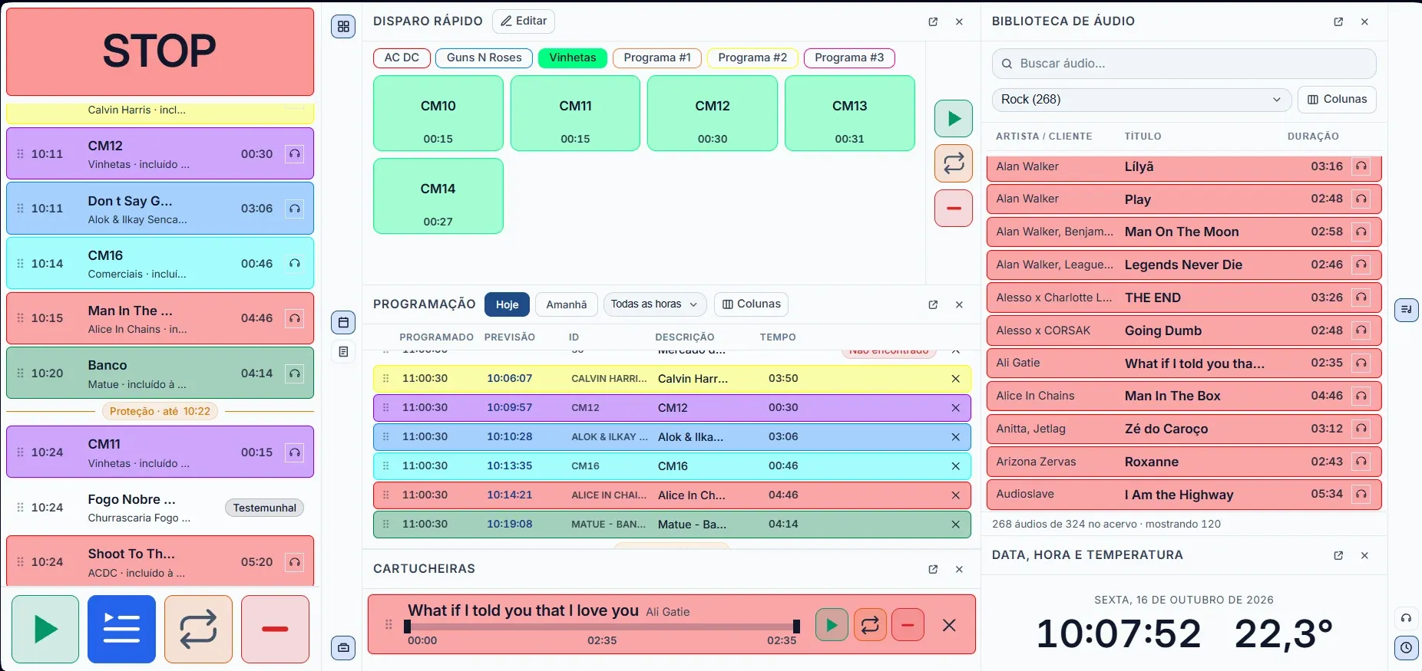Click the cartridge end marker handle
The width and height of the screenshot is (1422, 671).
click(x=796, y=627)
